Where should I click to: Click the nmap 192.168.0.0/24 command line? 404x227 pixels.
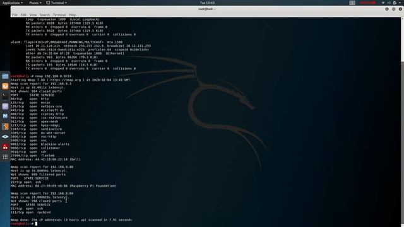[x=41, y=76]
